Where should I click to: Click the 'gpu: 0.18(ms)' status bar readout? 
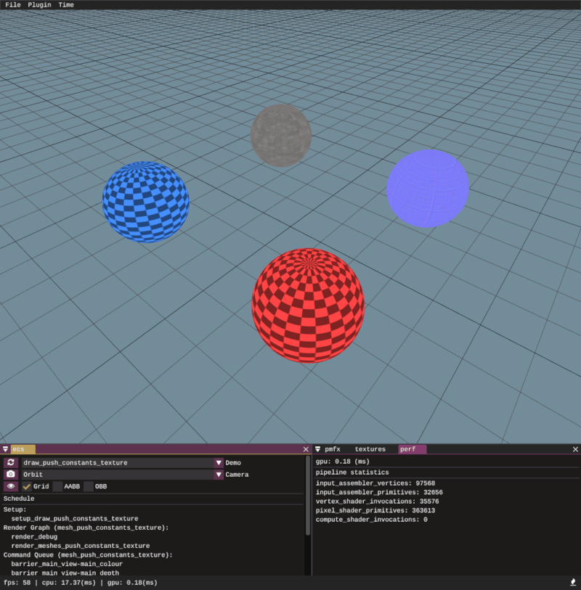tap(132, 583)
